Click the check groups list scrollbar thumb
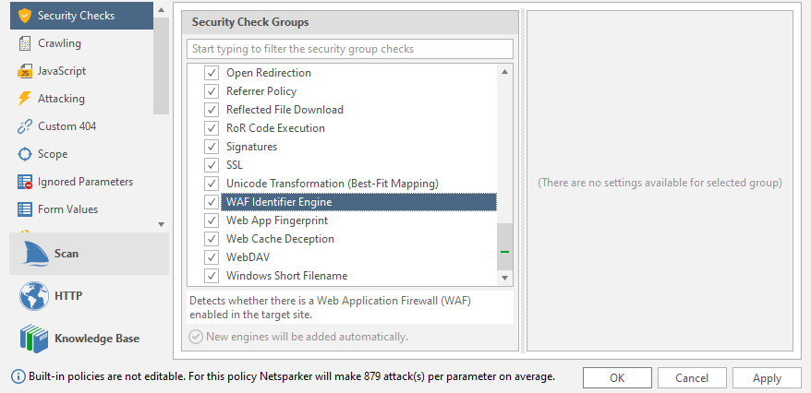 505,247
